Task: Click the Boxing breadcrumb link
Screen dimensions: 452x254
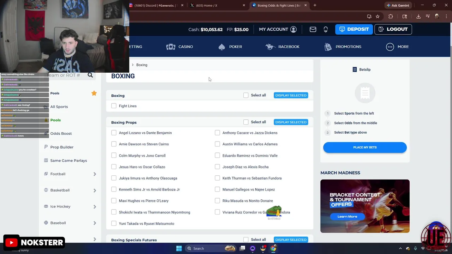Action: click(142, 65)
